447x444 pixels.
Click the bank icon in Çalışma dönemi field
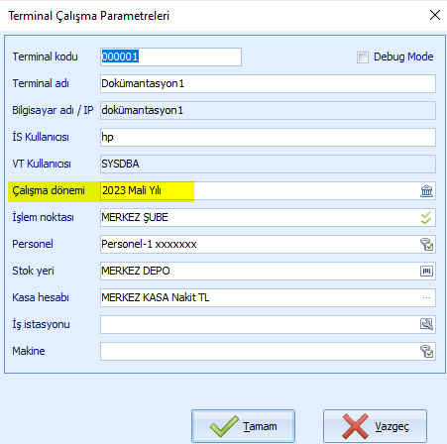(426, 191)
